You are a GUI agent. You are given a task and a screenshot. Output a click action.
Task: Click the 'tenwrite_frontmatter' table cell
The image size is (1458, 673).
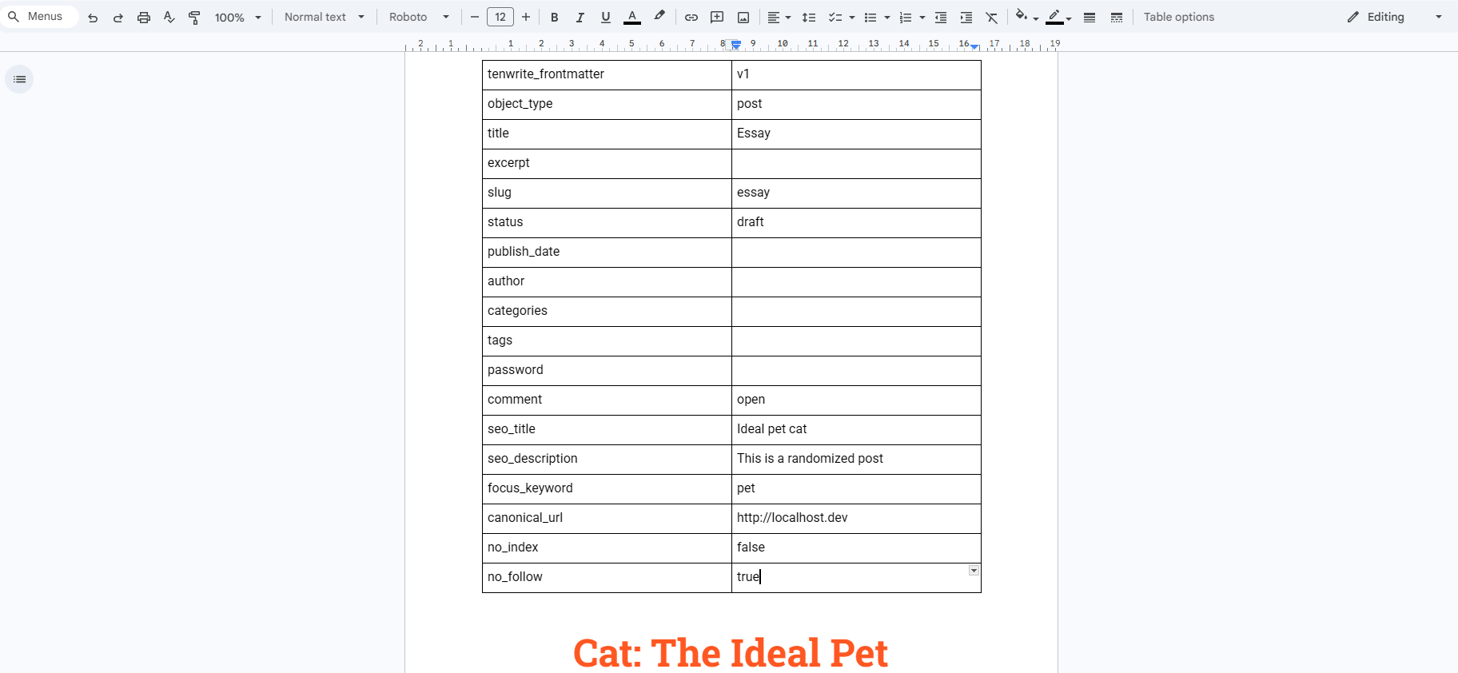pyautogui.click(x=607, y=74)
